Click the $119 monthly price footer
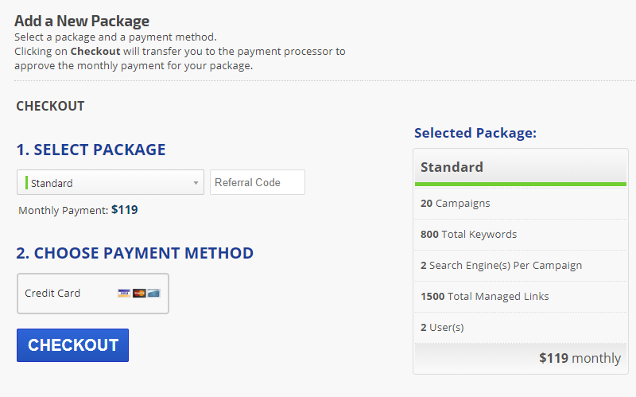The height and width of the screenshot is (397, 636). point(580,358)
